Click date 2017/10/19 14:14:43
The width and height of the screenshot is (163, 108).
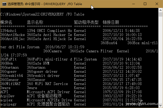pyautogui.click(x=122, y=59)
